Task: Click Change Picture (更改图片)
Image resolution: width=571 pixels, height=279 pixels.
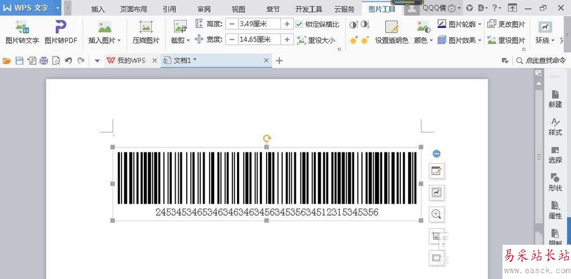Action: coord(506,25)
